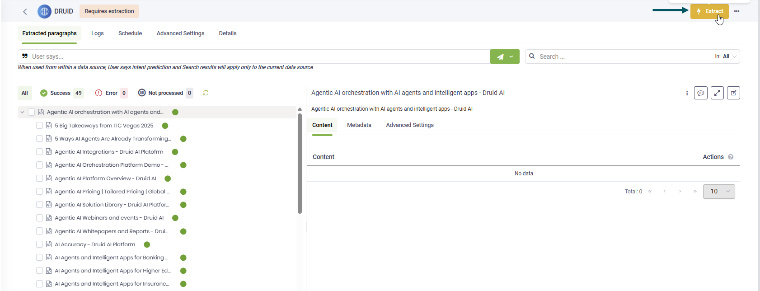This screenshot has width=760, height=291.
Task: Open the three-dots menu next to Extract
Action: pos(737,11)
